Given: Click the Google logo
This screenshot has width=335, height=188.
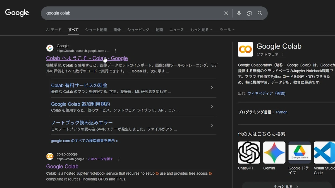Looking at the screenshot, I should click(x=17, y=13).
